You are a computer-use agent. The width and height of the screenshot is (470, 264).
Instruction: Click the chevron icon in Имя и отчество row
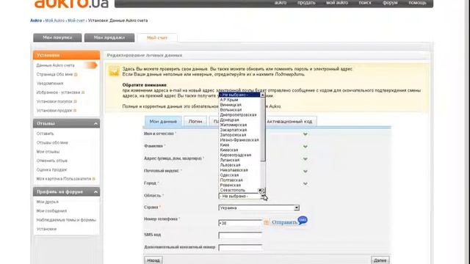pyautogui.click(x=305, y=134)
